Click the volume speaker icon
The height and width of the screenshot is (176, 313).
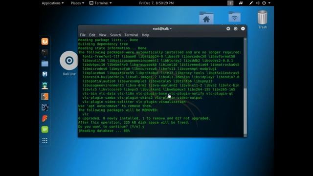click(258, 3)
